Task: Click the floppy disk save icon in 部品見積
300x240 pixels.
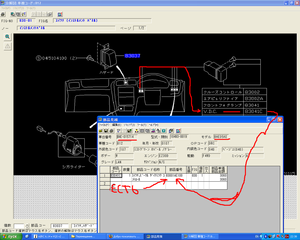Action: click(x=106, y=130)
